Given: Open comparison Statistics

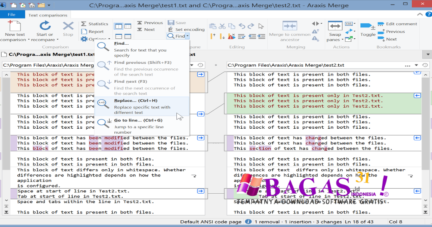Looking at the screenshot, I should coord(94,24).
